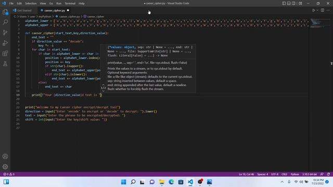
Task: Open the Extensions view
Action: point(5,53)
